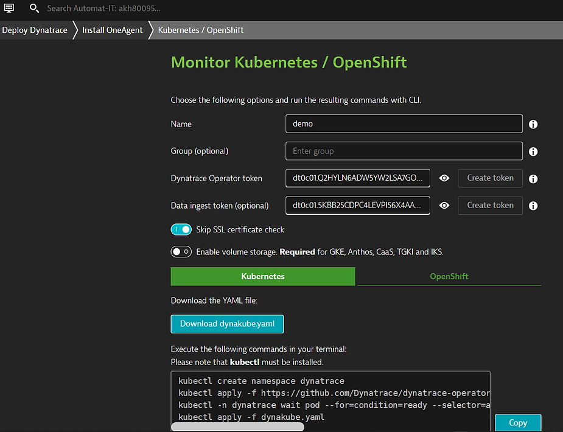Click the 'Download the YAML file:' text
This screenshot has height=432, width=563.
pyautogui.click(x=214, y=301)
